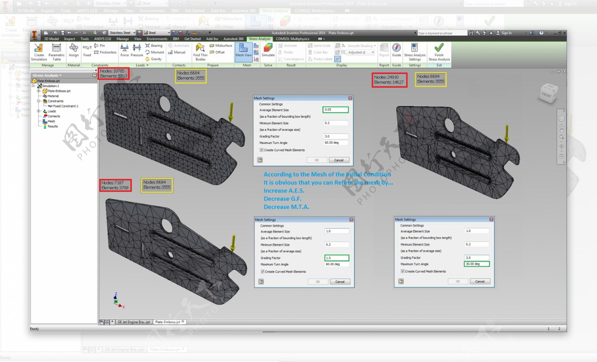Expand the Loads tree node
597x362 pixels.
point(38,111)
